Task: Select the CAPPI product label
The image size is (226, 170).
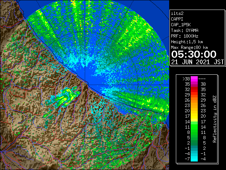Action: (177, 19)
